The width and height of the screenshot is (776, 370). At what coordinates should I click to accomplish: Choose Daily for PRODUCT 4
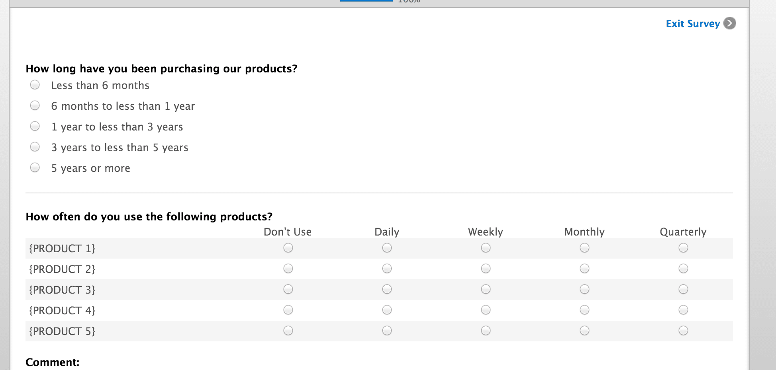tap(387, 310)
